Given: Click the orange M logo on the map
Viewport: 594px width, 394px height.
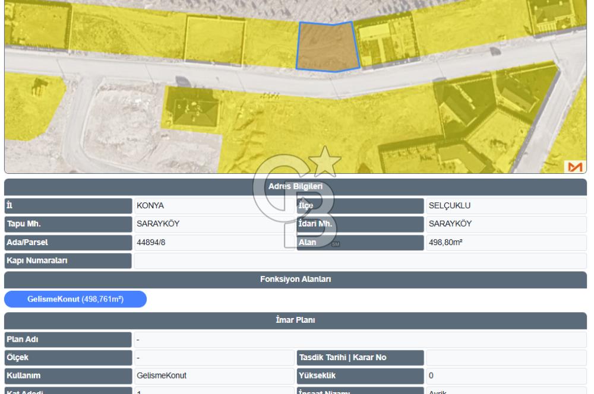Looking at the screenshot, I should tap(574, 167).
